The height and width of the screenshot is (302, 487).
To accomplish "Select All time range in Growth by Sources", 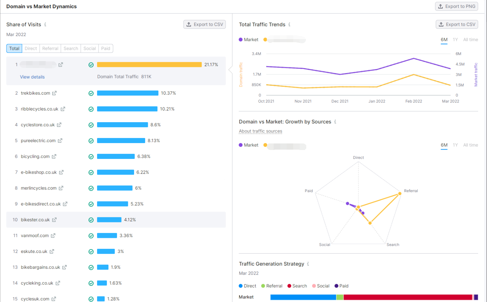I will click(470, 145).
